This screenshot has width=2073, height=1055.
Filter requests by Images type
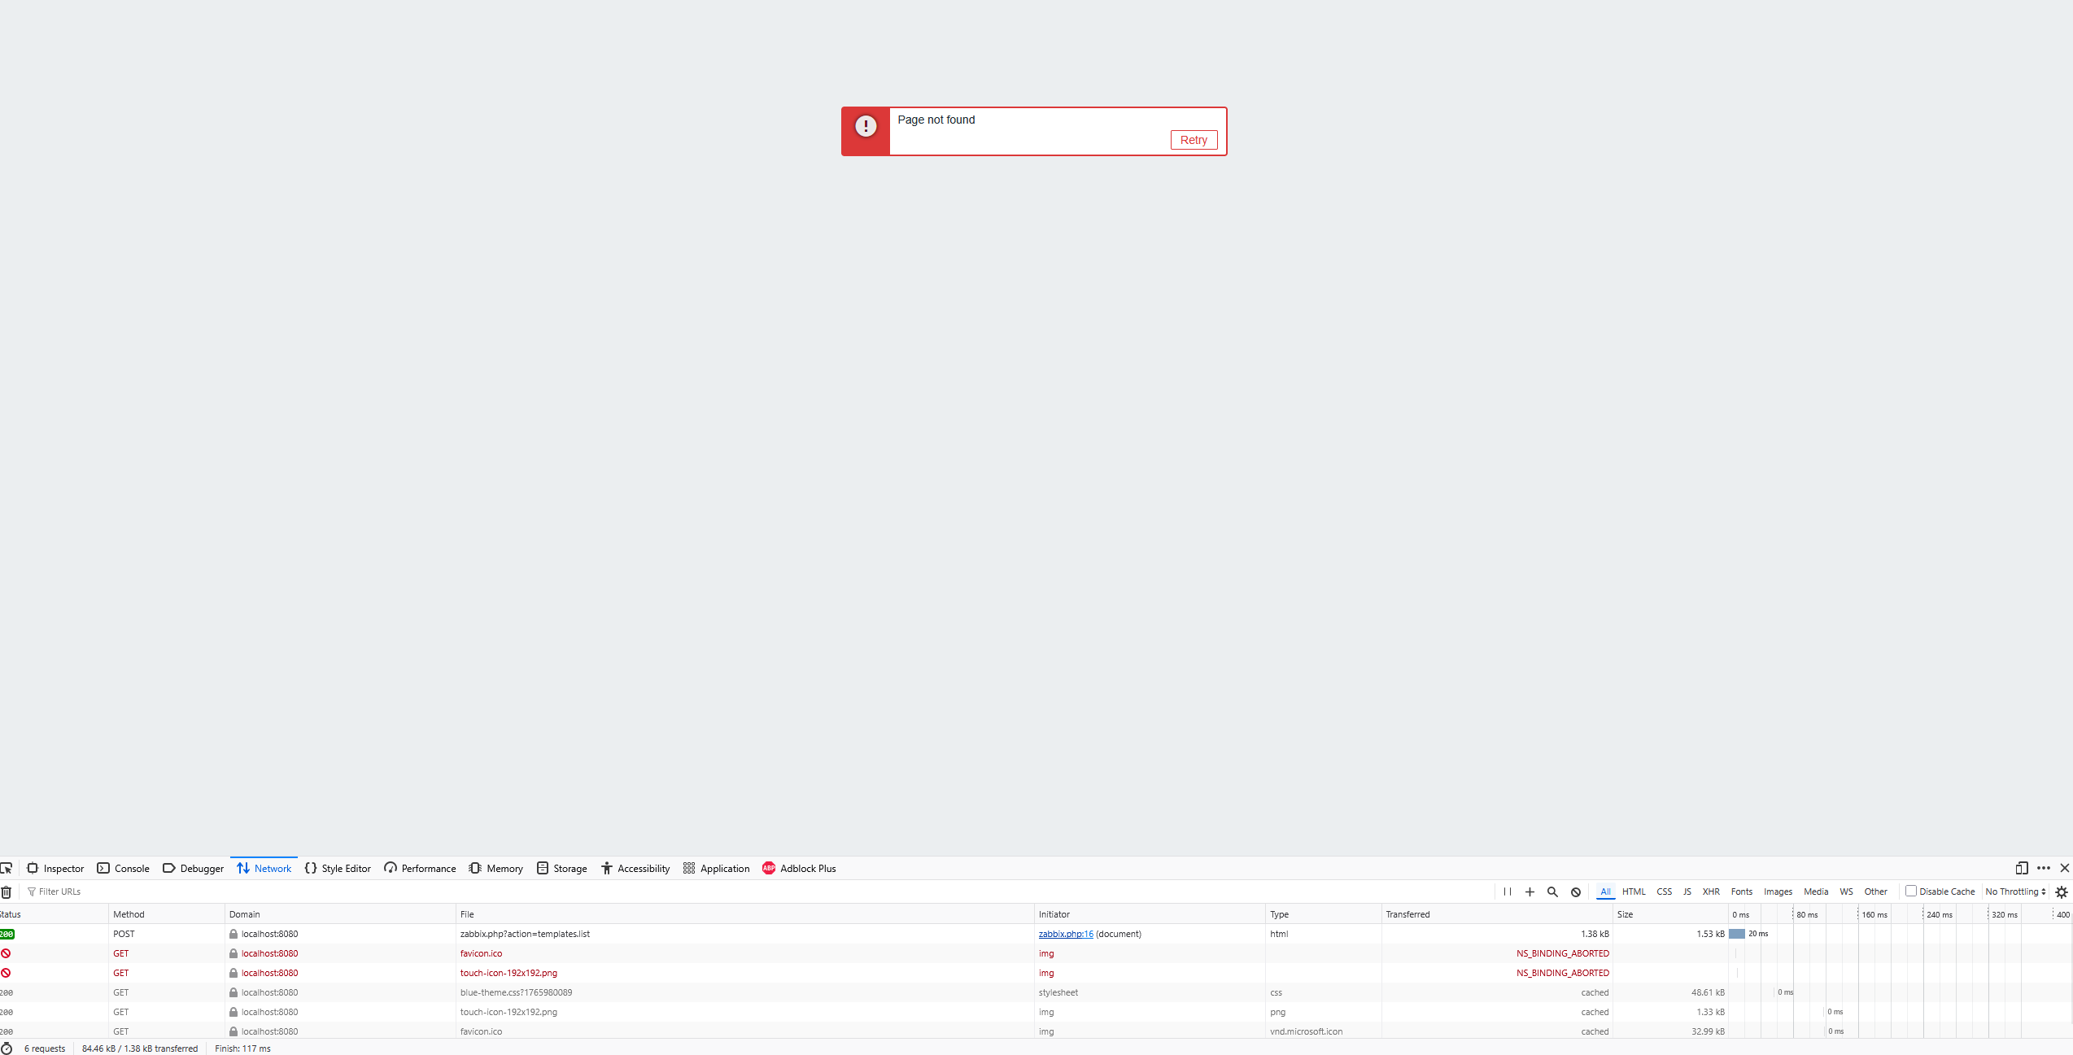pyautogui.click(x=1778, y=892)
